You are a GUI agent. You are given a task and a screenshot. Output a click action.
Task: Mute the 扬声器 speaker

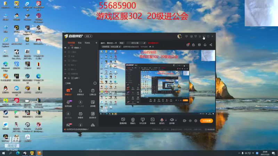172,121
